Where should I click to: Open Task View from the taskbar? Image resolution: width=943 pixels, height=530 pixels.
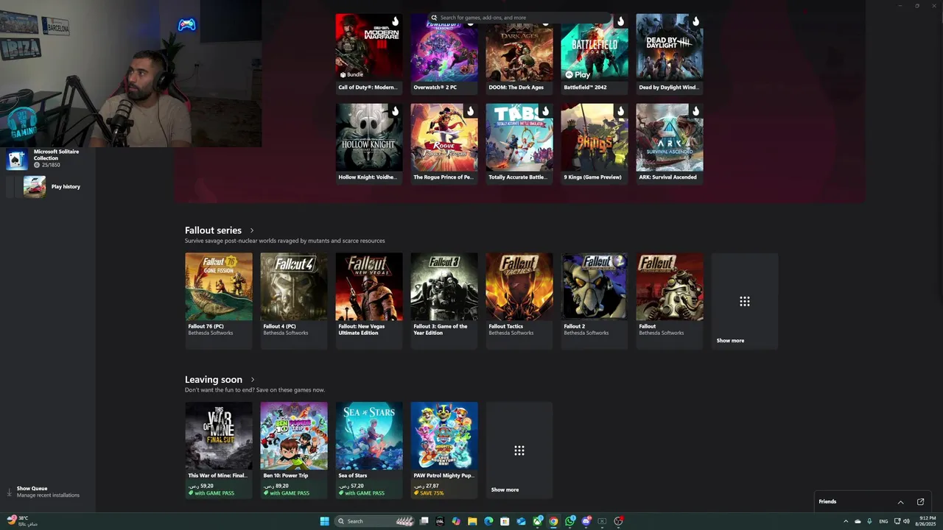pyautogui.click(x=424, y=521)
